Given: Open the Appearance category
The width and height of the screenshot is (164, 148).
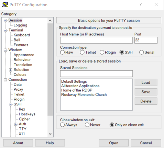Looking at the screenshot, I should point(24,55).
